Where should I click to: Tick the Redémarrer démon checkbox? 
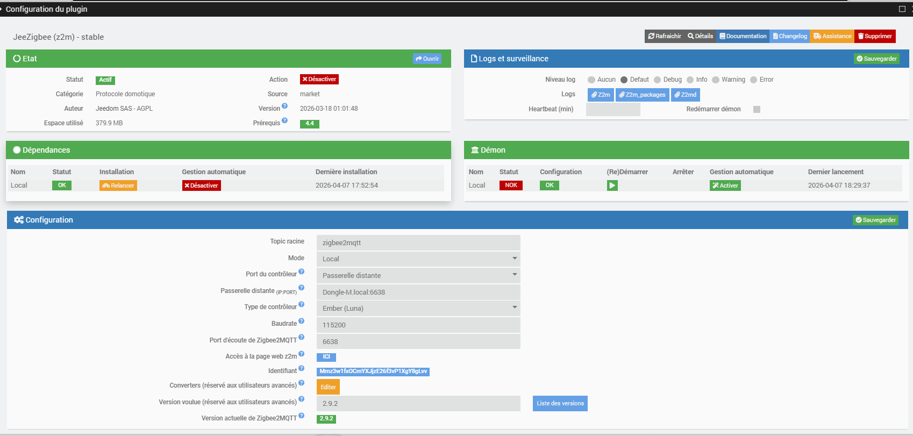pyautogui.click(x=757, y=109)
